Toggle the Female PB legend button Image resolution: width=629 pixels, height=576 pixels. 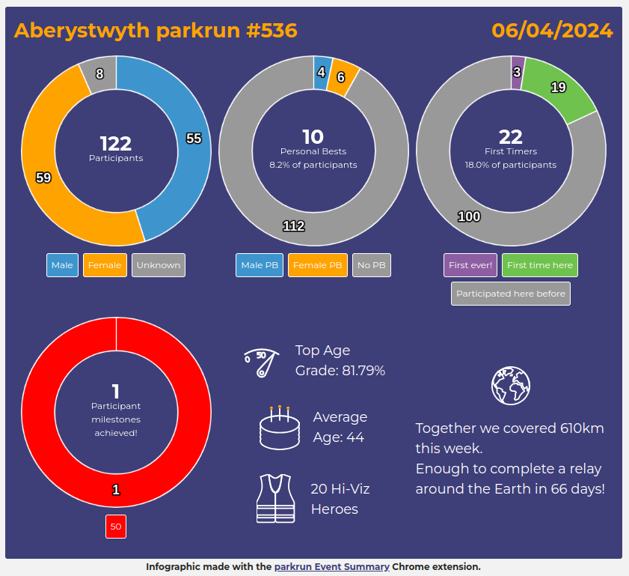coord(318,265)
